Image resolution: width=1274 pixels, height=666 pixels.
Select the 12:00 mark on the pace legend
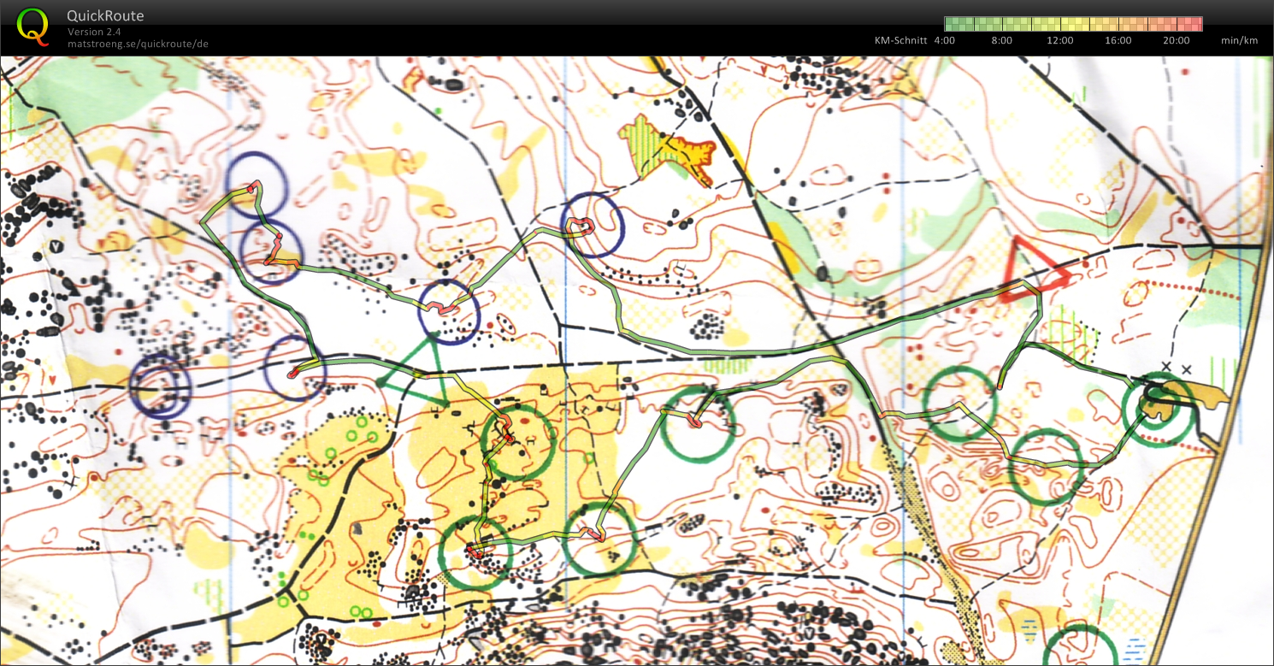(1060, 40)
